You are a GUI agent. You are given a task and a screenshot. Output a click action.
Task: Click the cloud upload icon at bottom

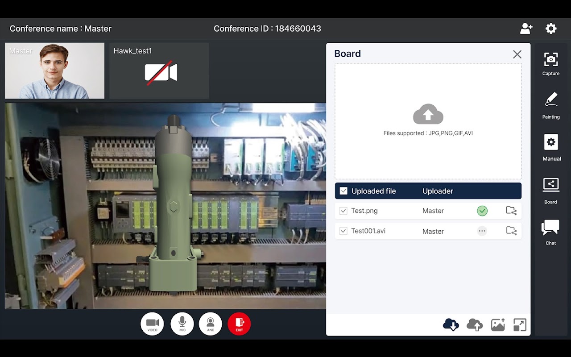pos(475,324)
